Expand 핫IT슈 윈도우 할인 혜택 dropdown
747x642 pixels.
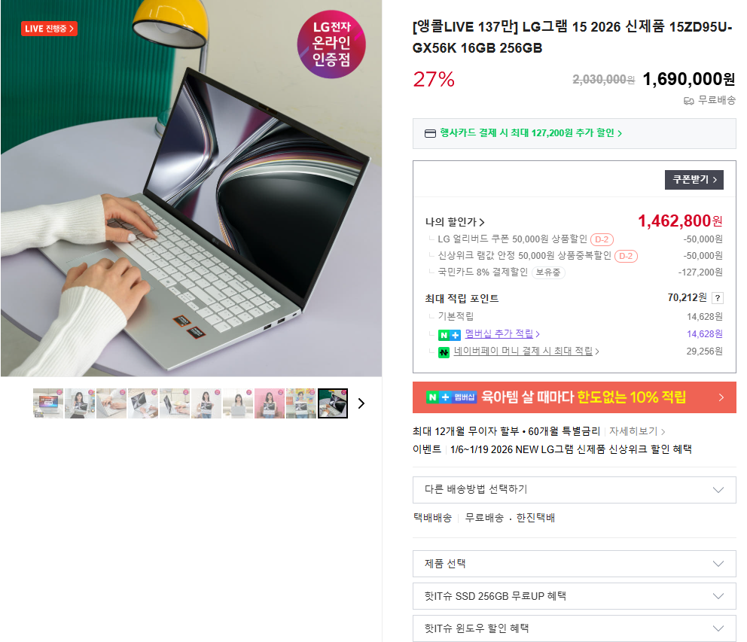(x=574, y=628)
